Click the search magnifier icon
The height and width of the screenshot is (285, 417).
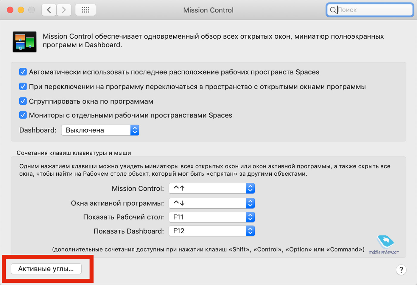(333, 10)
